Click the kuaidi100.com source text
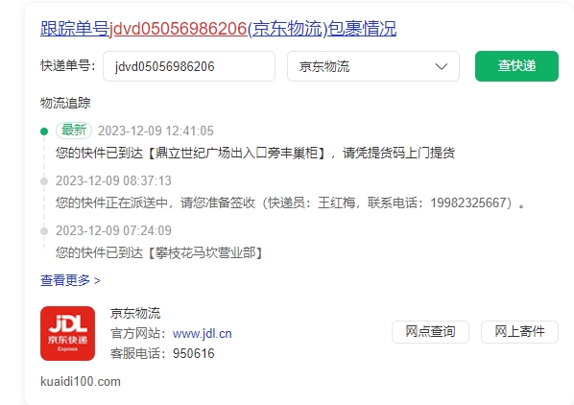Image resolution: width=574 pixels, height=405 pixels. (x=81, y=382)
